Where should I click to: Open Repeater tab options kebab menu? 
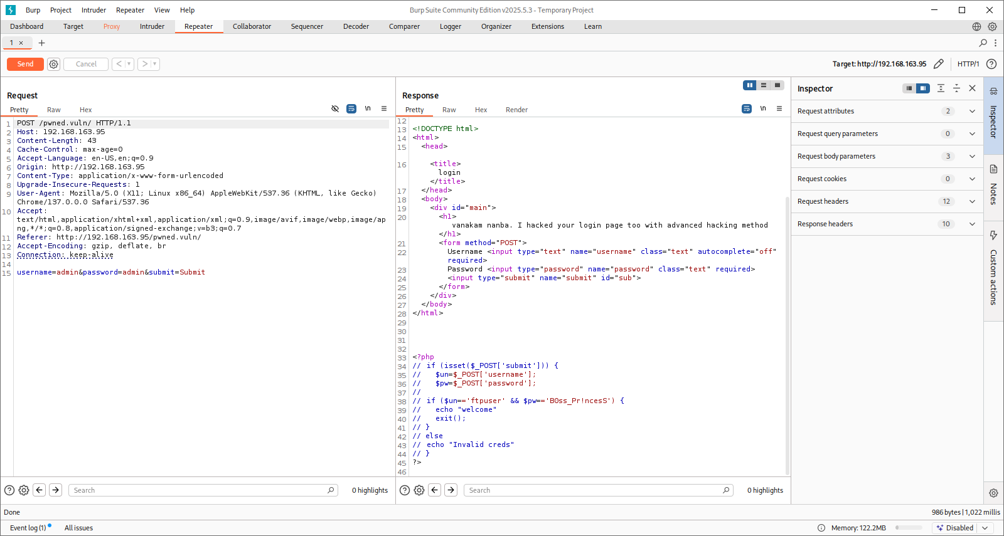[995, 43]
